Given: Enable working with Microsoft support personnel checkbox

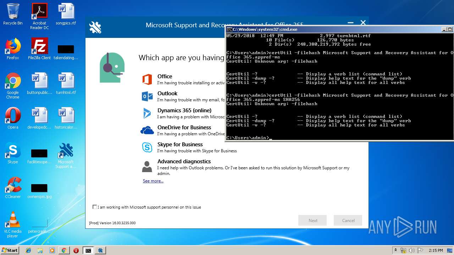Looking at the screenshot, I should [x=95, y=207].
